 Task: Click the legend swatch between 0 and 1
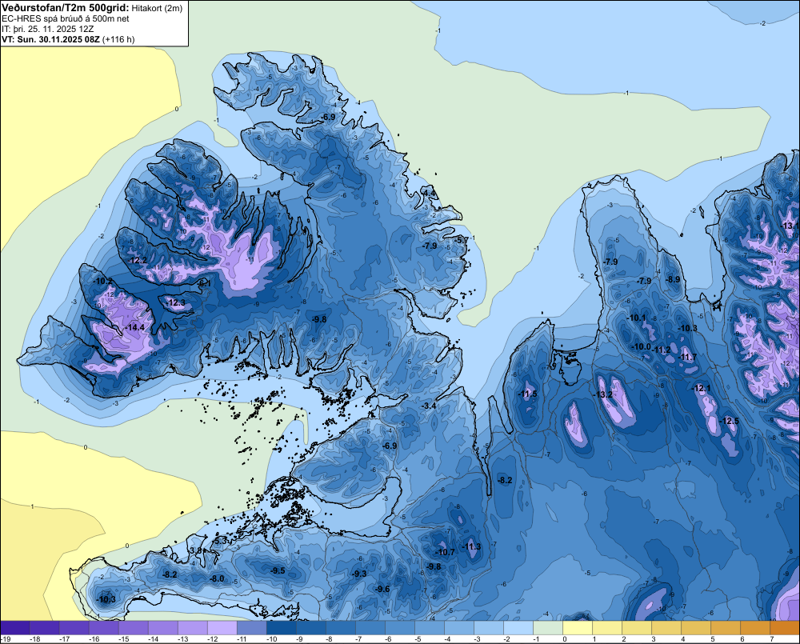coord(578,627)
